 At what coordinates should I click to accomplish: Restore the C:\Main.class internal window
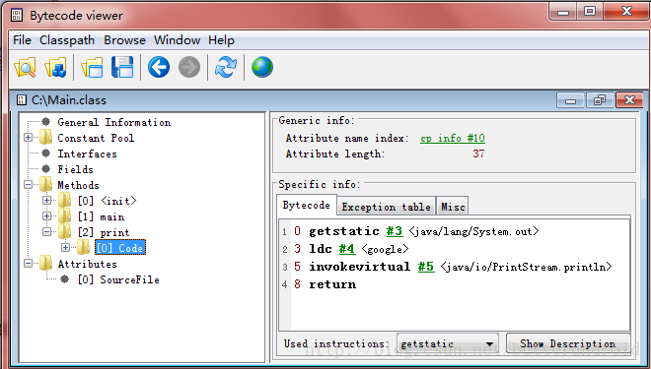point(600,100)
